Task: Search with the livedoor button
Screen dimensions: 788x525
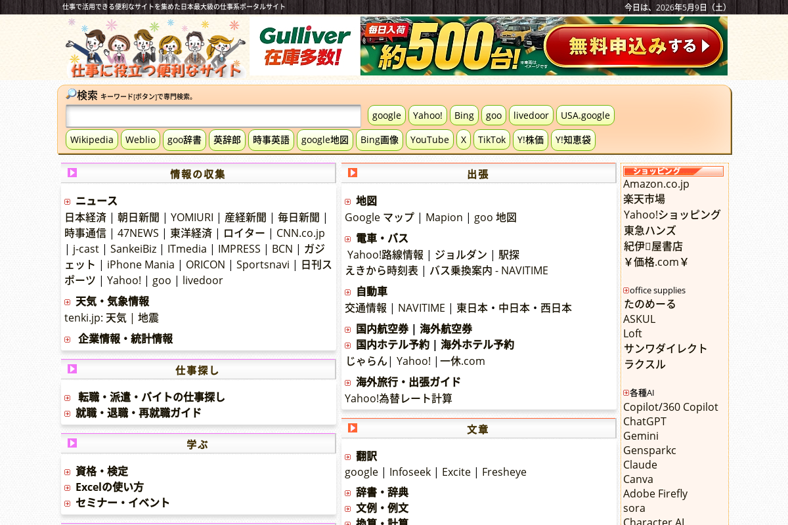Action: coord(531,115)
